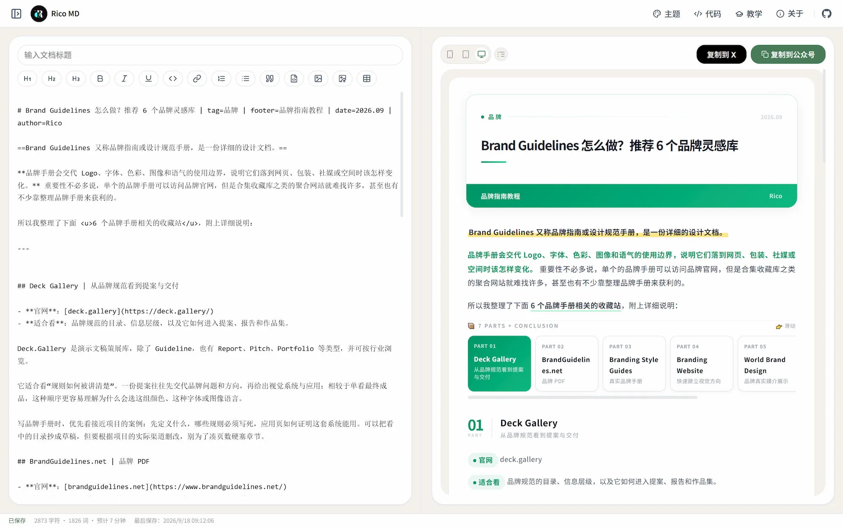Apply bold formatting
Screen dimensions: 843x527
(100, 79)
